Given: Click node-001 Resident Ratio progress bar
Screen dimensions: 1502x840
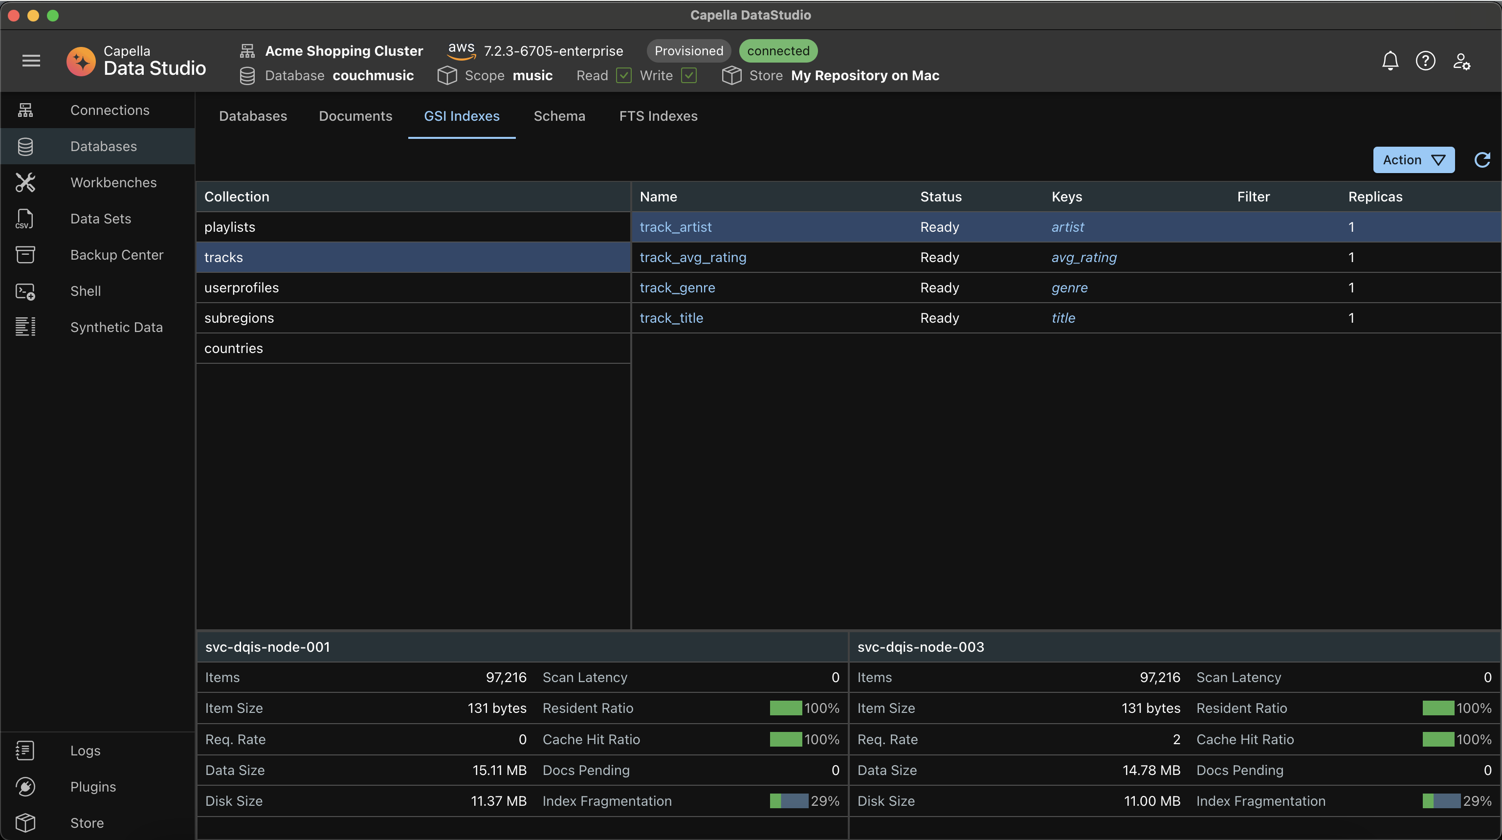Looking at the screenshot, I should click(785, 707).
